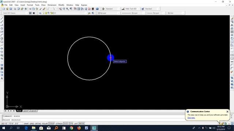Image resolution: width=234 pixels, height=131 pixels.
Task: Toggle DUCS in status bar
Action: (x=66, y=124)
